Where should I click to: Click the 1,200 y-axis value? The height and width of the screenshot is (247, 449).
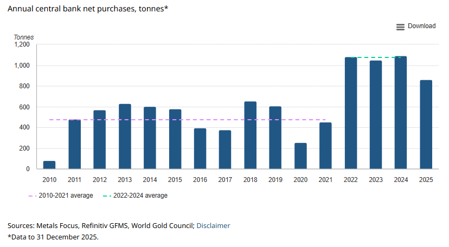(22, 44)
